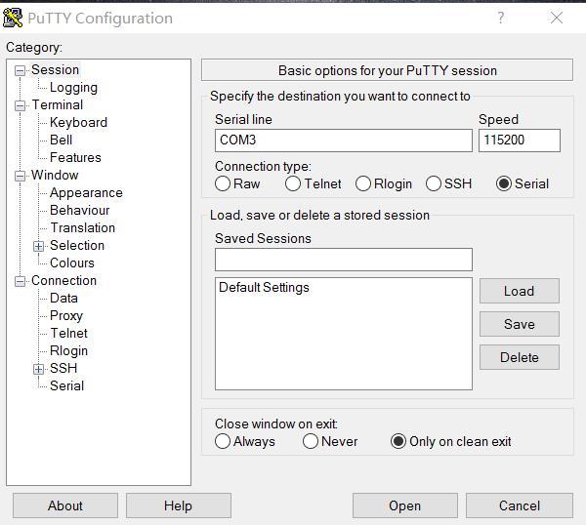This screenshot has height=525, width=586.
Task: Click the Saved Sessions name field
Action: coord(344,260)
